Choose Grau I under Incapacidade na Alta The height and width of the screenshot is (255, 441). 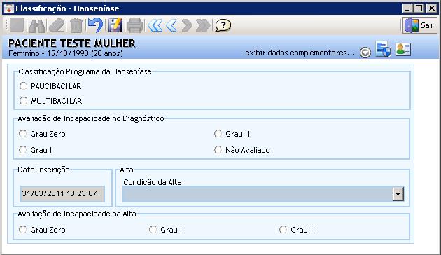153,230
